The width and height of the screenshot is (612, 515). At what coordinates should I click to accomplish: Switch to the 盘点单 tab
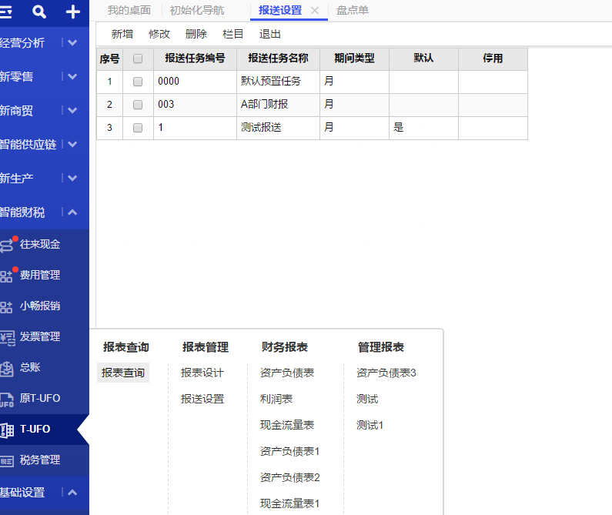click(353, 10)
